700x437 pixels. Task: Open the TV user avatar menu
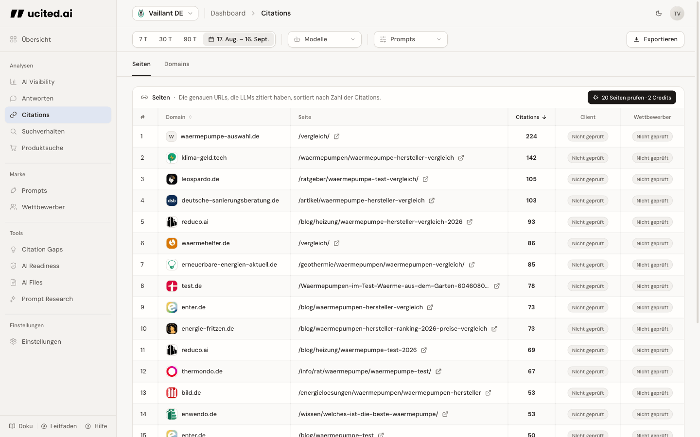click(x=677, y=14)
